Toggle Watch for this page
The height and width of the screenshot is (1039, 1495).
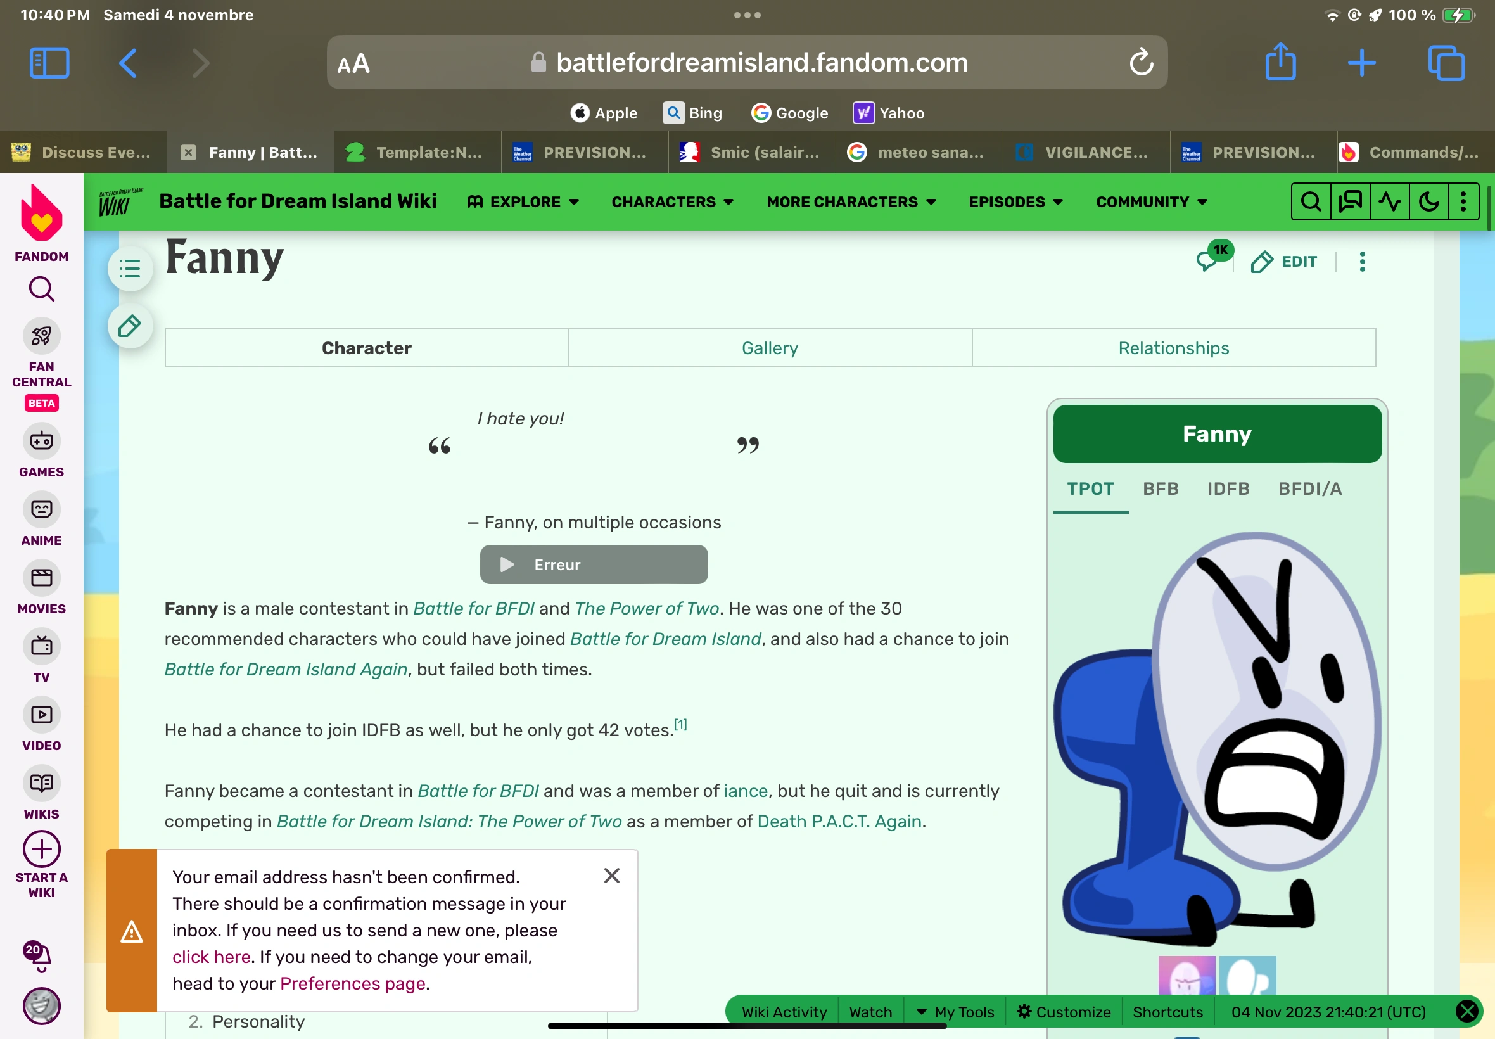point(870,1012)
